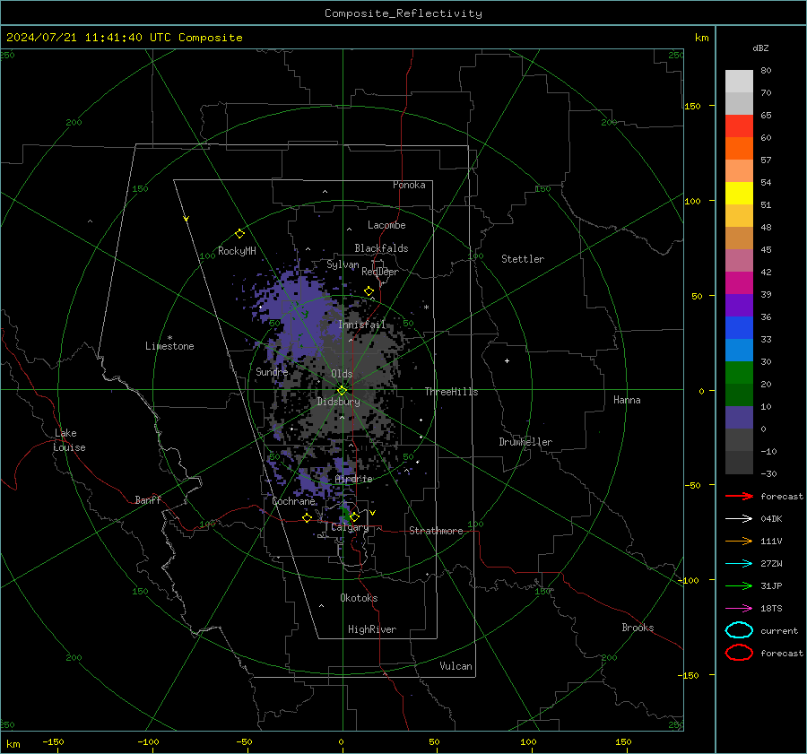This screenshot has height=754, width=807.
Task: Click the yellow radar-center diamond above Didsbury
Action: pyautogui.click(x=342, y=391)
